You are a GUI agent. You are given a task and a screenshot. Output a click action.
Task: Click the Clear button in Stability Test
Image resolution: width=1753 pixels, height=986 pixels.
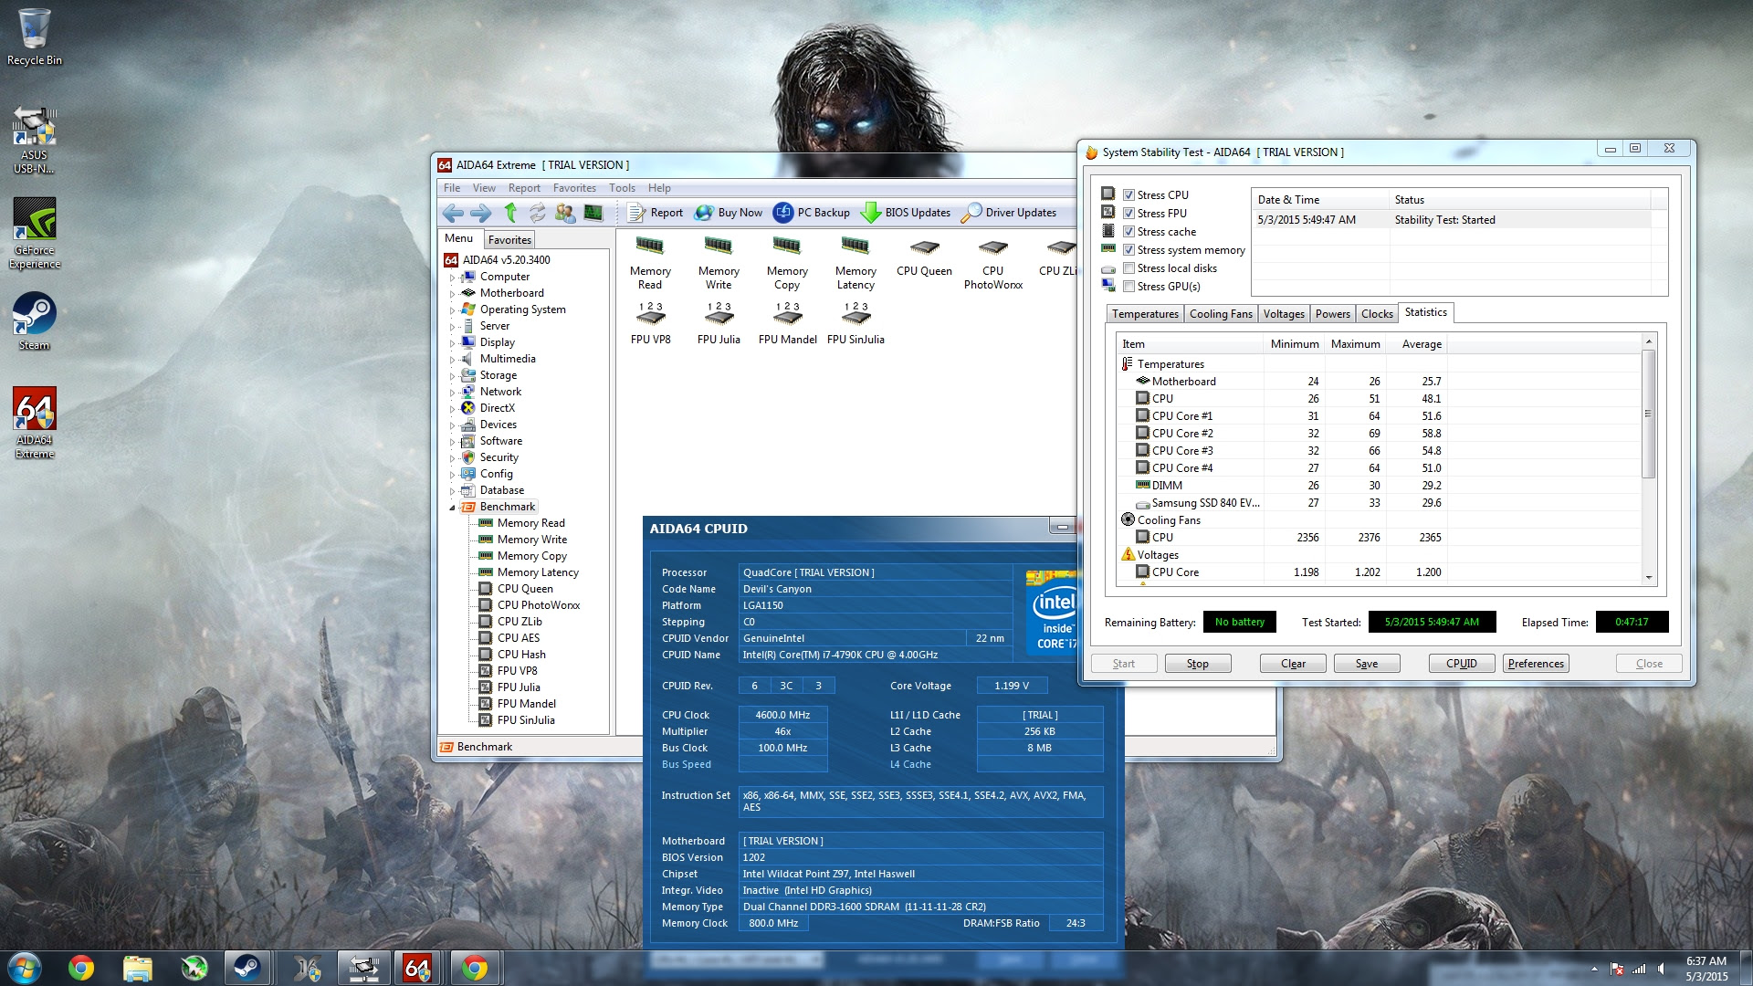click(1293, 664)
